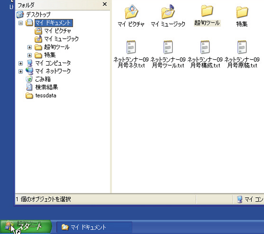Click ネットランナー09月号原稿.txt file name
Viewport: 264px width, 234px height.
click(x=242, y=62)
